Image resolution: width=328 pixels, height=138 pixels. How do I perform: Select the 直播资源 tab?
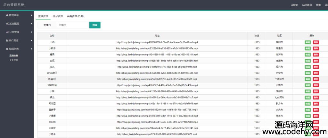pos(43,16)
